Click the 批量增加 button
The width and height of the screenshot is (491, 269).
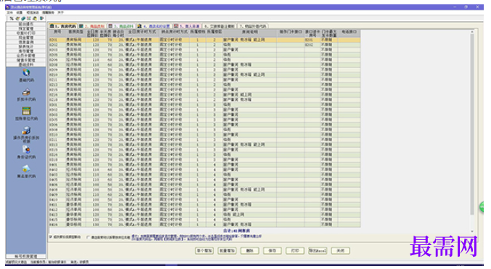pyautogui.click(x=227, y=251)
